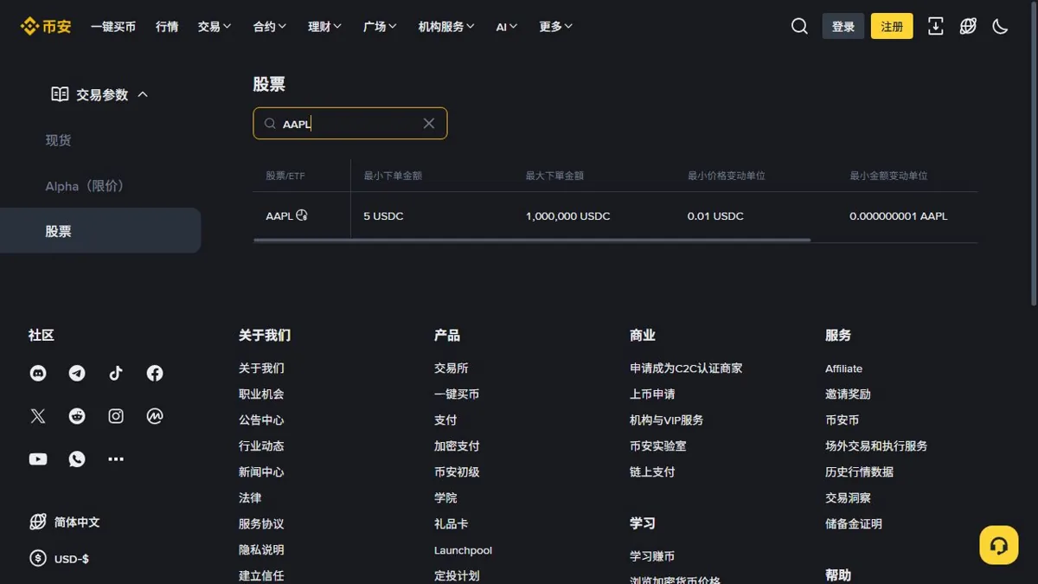Click the 5 USDC minimum order cell
Screen dimensions: 1038x584
pyautogui.click(x=383, y=216)
